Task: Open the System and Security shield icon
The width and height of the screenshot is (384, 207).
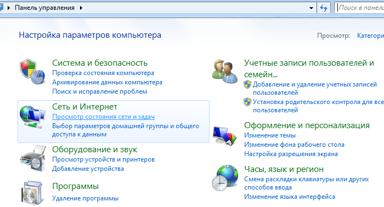Action: click(32, 71)
